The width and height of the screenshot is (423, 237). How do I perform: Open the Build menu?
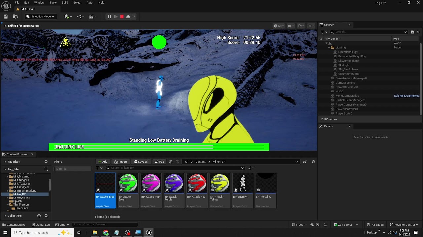[x=65, y=3]
